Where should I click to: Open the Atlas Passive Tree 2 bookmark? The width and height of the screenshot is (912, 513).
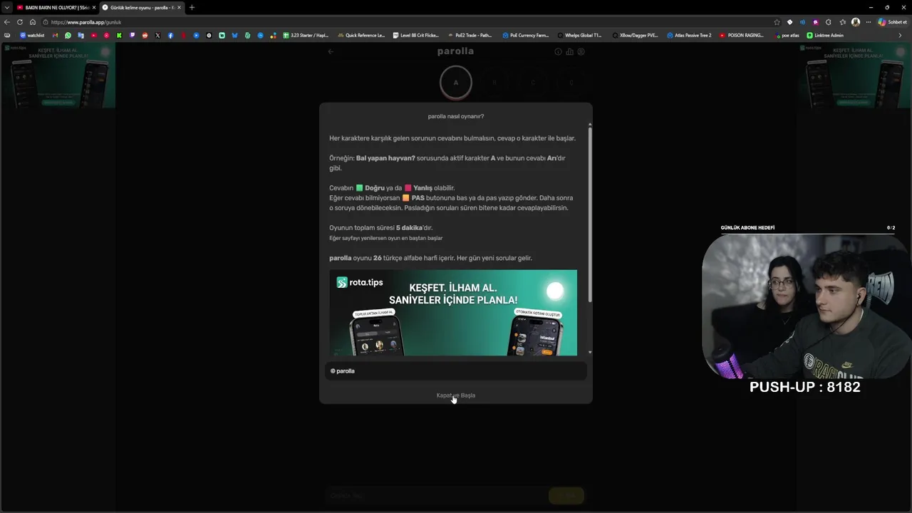[689, 35]
